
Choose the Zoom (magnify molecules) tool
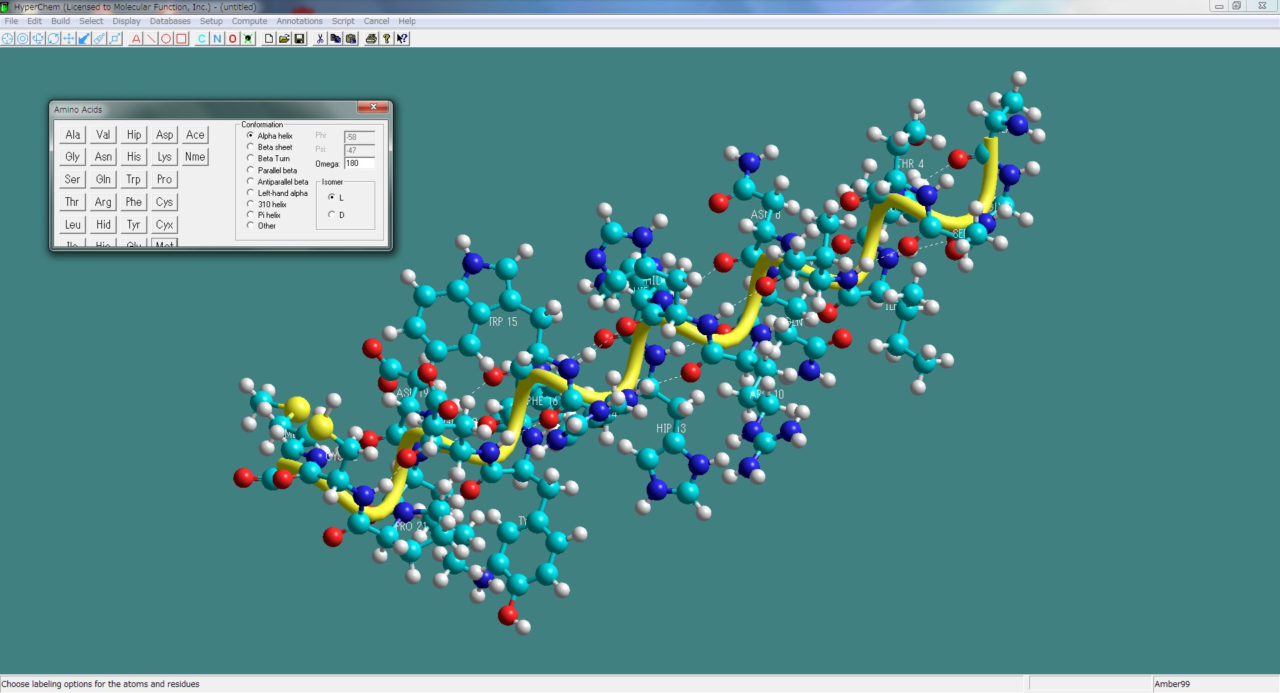(99, 39)
